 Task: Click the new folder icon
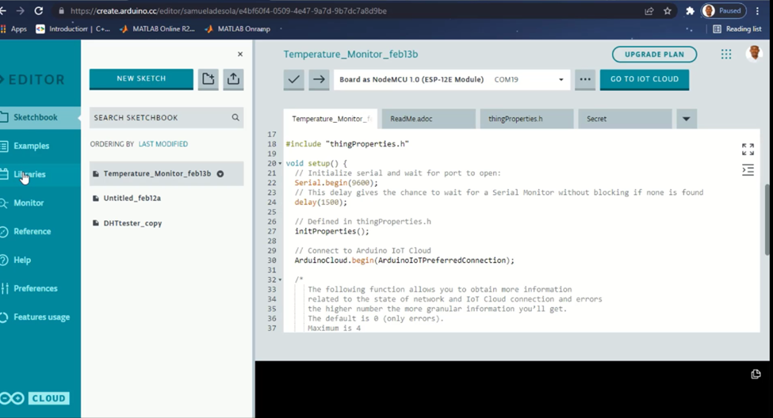pos(208,79)
